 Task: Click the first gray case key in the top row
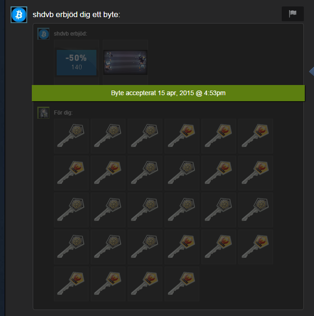click(x=71, y=136)
